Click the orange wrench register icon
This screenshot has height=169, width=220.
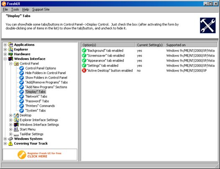tap(22, 155)
